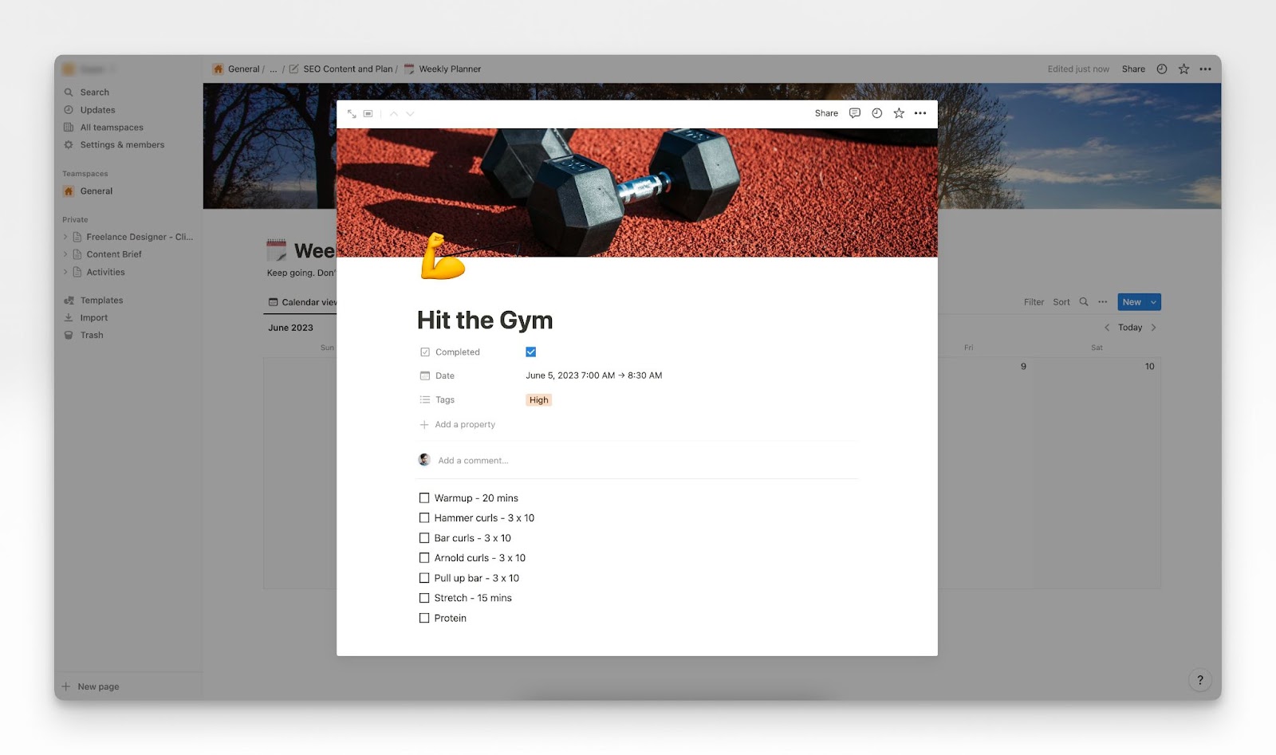Click Share in Hit the Gym modal

click(x=826, y=113)
